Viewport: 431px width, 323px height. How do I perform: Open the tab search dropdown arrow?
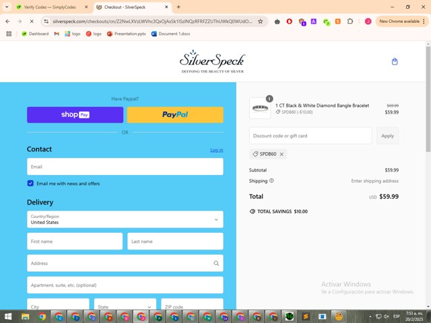pos(7,7)
